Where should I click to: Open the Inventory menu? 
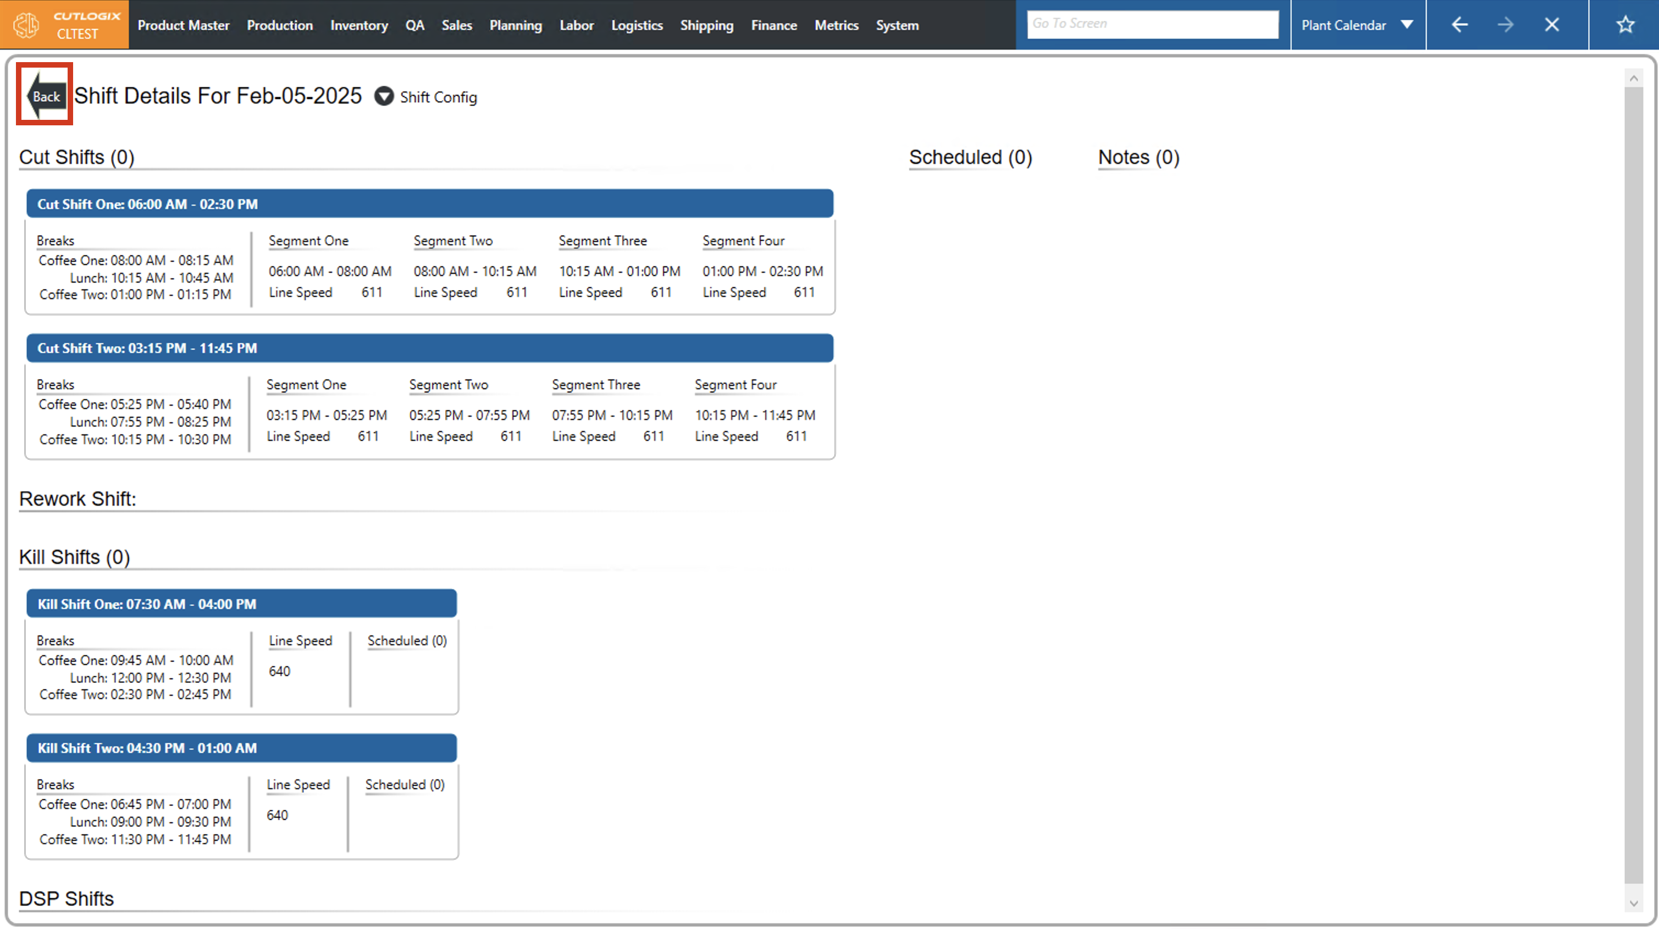(359, 25)
